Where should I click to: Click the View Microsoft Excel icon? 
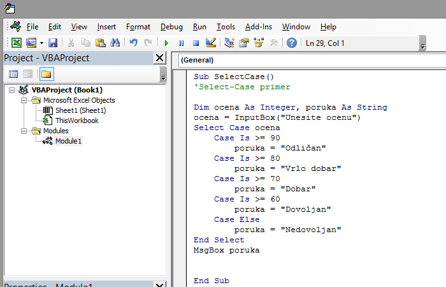click(16, 43)
